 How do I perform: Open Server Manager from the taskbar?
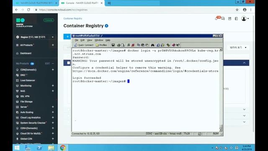[x=28, y=148]
